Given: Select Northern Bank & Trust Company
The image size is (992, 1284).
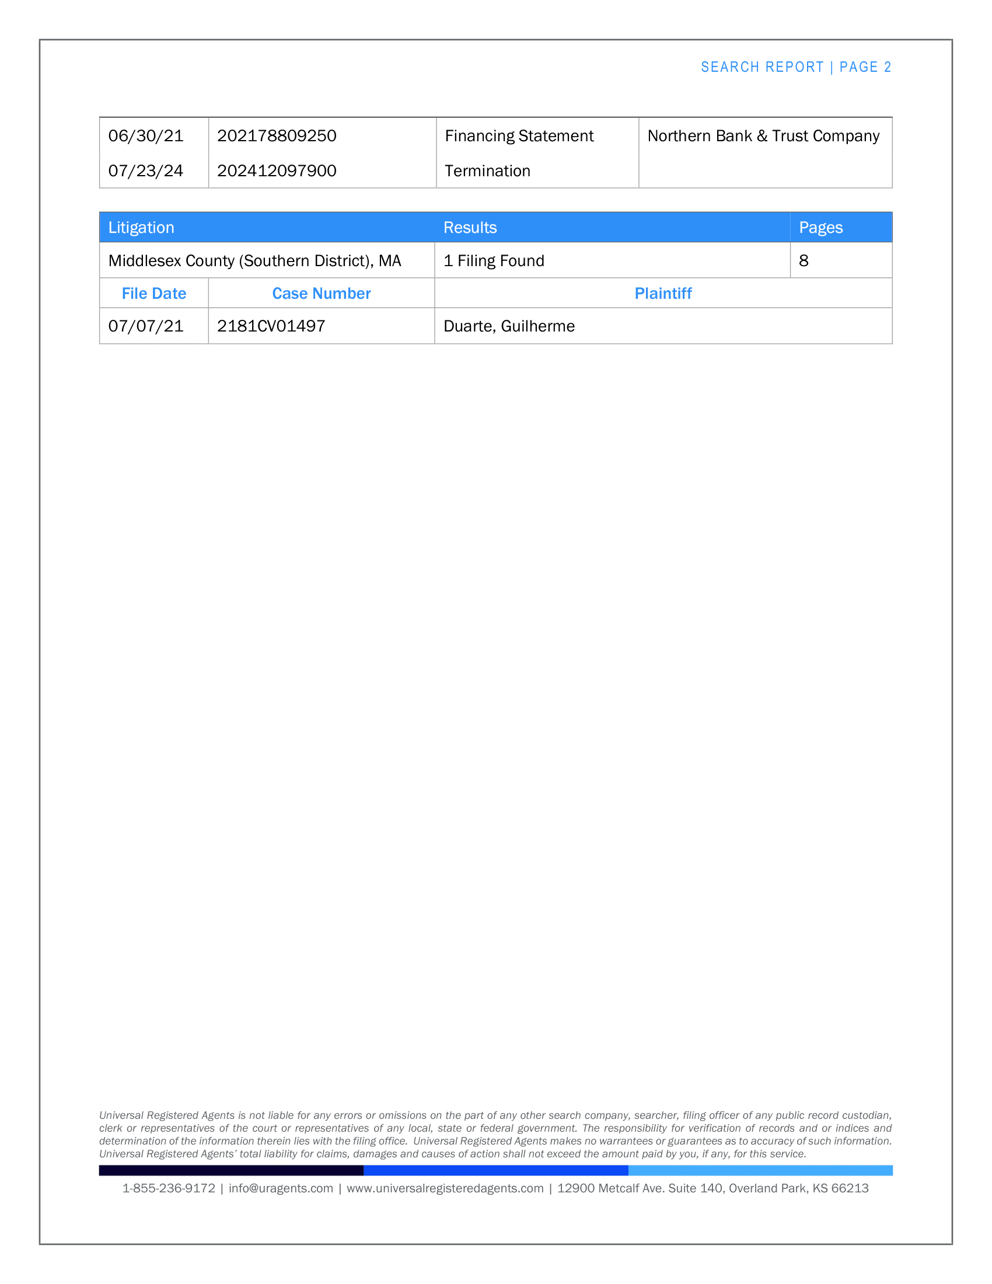Looking at the screenshot, I should (763, 136).
